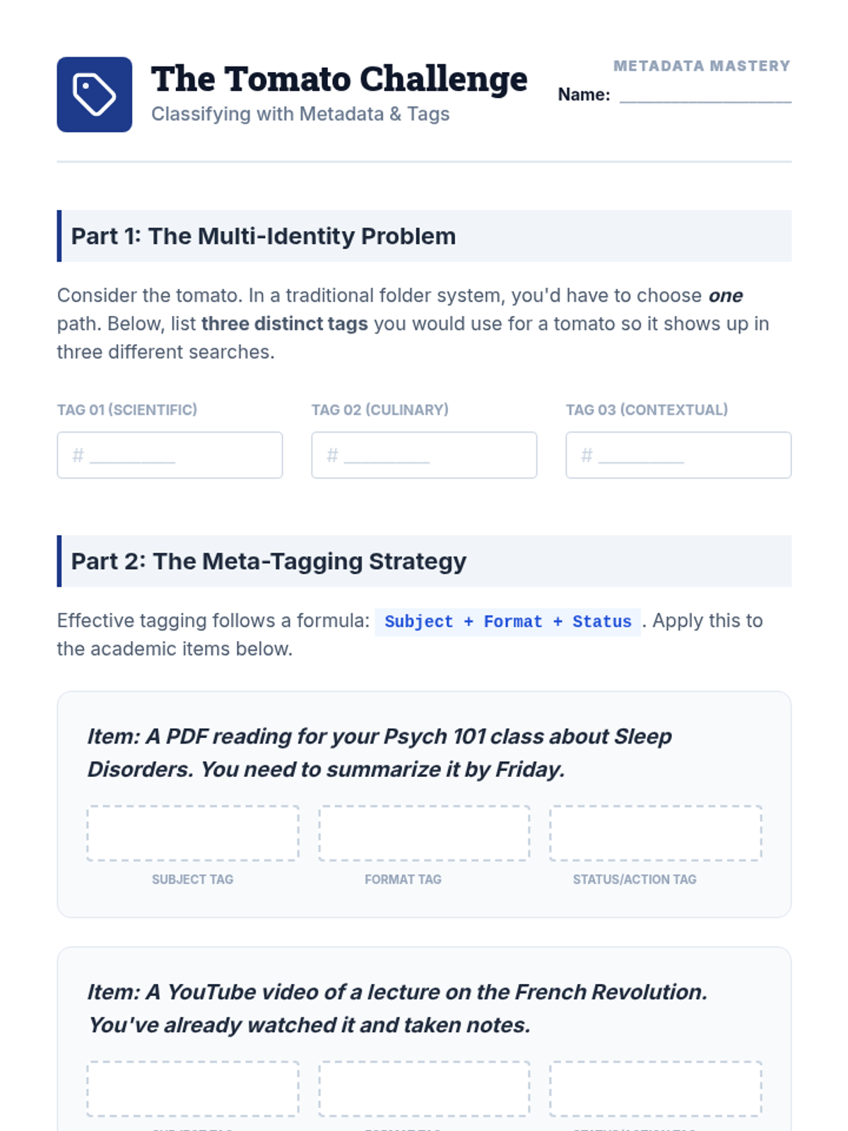The height and width of the screenshot is (1131, 848).
Task: Click the TAG 02 (CULINARY) label
Action: click(x=379, y=410)
